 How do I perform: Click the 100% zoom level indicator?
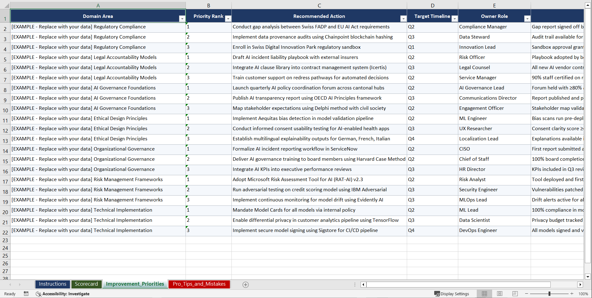583,294
